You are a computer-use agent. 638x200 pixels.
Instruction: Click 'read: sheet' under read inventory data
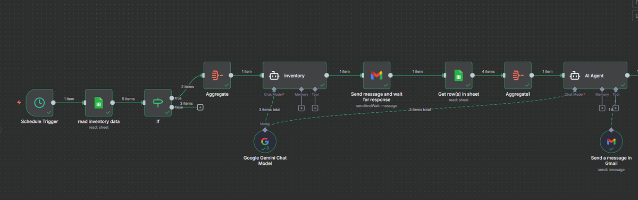pos(99,128)
